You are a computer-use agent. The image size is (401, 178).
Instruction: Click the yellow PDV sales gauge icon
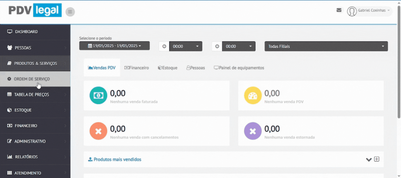pos(253,95)
